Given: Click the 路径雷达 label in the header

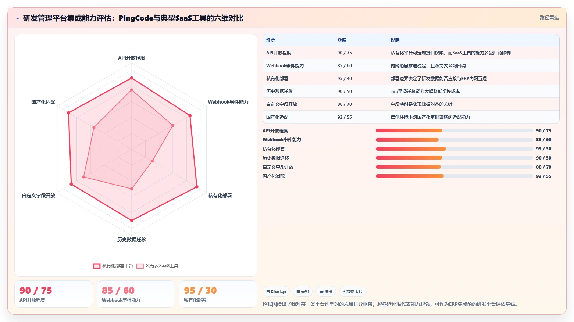Looking at the screenshot, I should pyautogui.click(x=549, y=18).
